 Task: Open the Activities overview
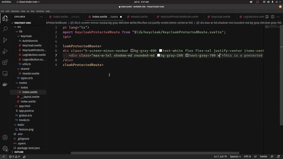point(6,2)
